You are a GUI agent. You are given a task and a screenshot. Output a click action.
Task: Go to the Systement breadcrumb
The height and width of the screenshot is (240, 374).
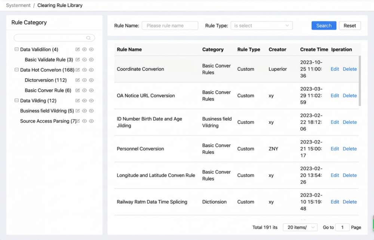click(x=18, y=5)
